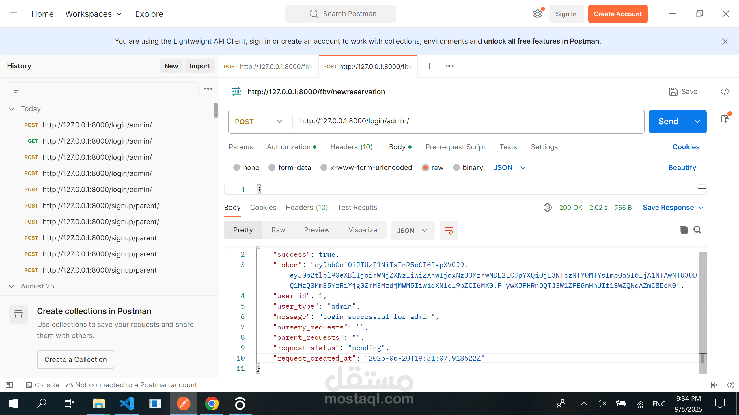Click the history filter icon

16,89
